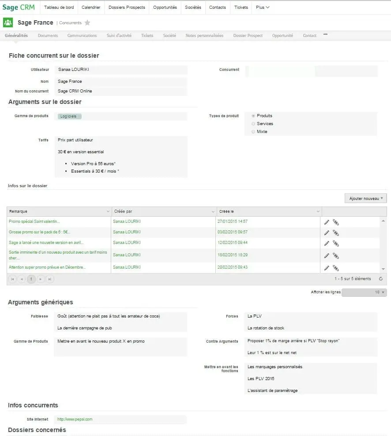Image resolution: width=391 pixels, height=436 pixels.
Task: Unlink the Grosse promo sur le pack row
Action: coord(336,233)
